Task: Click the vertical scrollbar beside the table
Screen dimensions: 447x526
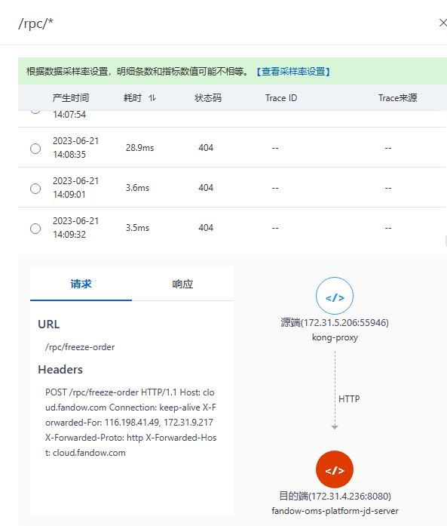Action: click(x=446, y=241)
